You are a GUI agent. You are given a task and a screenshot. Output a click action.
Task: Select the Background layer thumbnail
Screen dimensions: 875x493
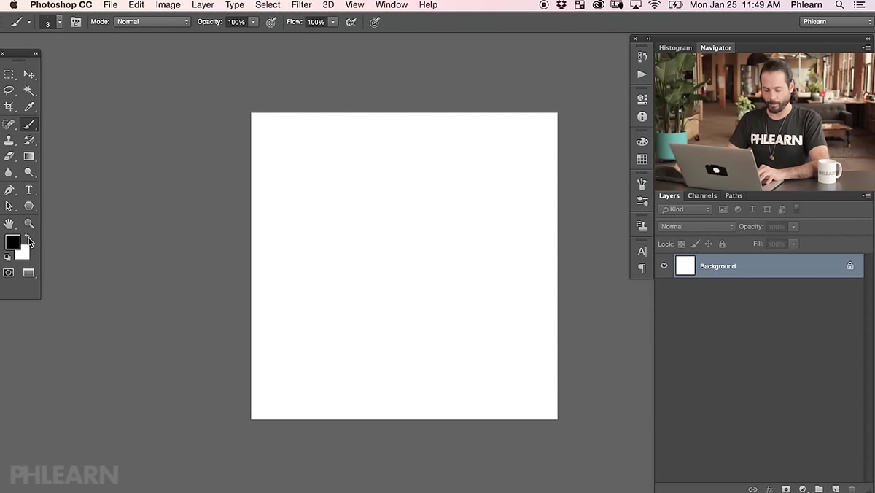pos(685,265)
